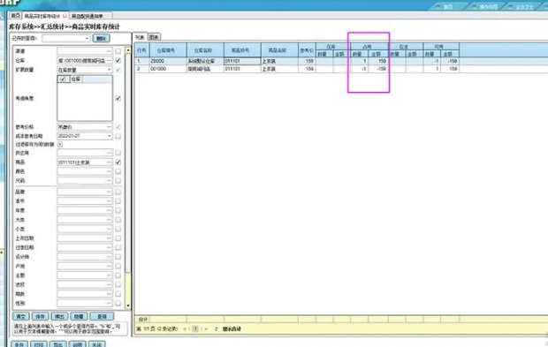
Task: Close the 商品实时库存统计 tab via its red icon
Action: pos(65,16)
